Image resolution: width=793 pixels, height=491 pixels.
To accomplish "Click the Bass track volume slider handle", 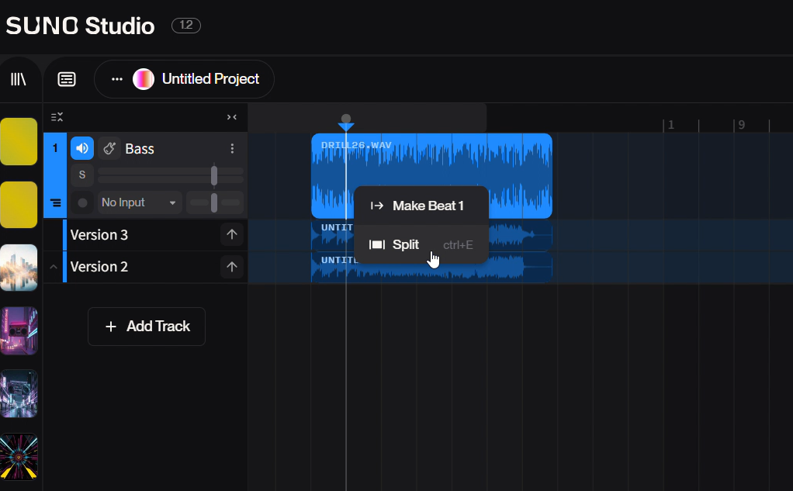I will tap(214, 175).
